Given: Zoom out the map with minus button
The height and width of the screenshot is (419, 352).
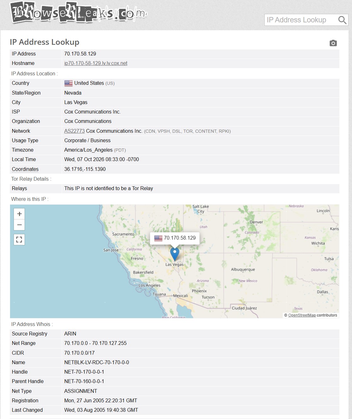Looking at the screenshot, I should click(x=19, y=225).
